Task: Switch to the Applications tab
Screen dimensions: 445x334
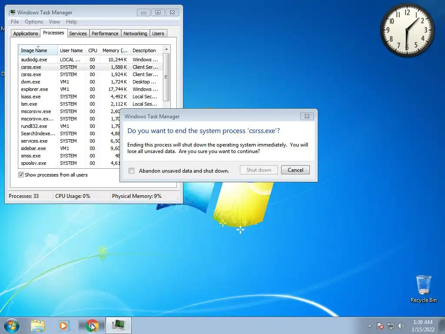Action: (x=26, y=33)
